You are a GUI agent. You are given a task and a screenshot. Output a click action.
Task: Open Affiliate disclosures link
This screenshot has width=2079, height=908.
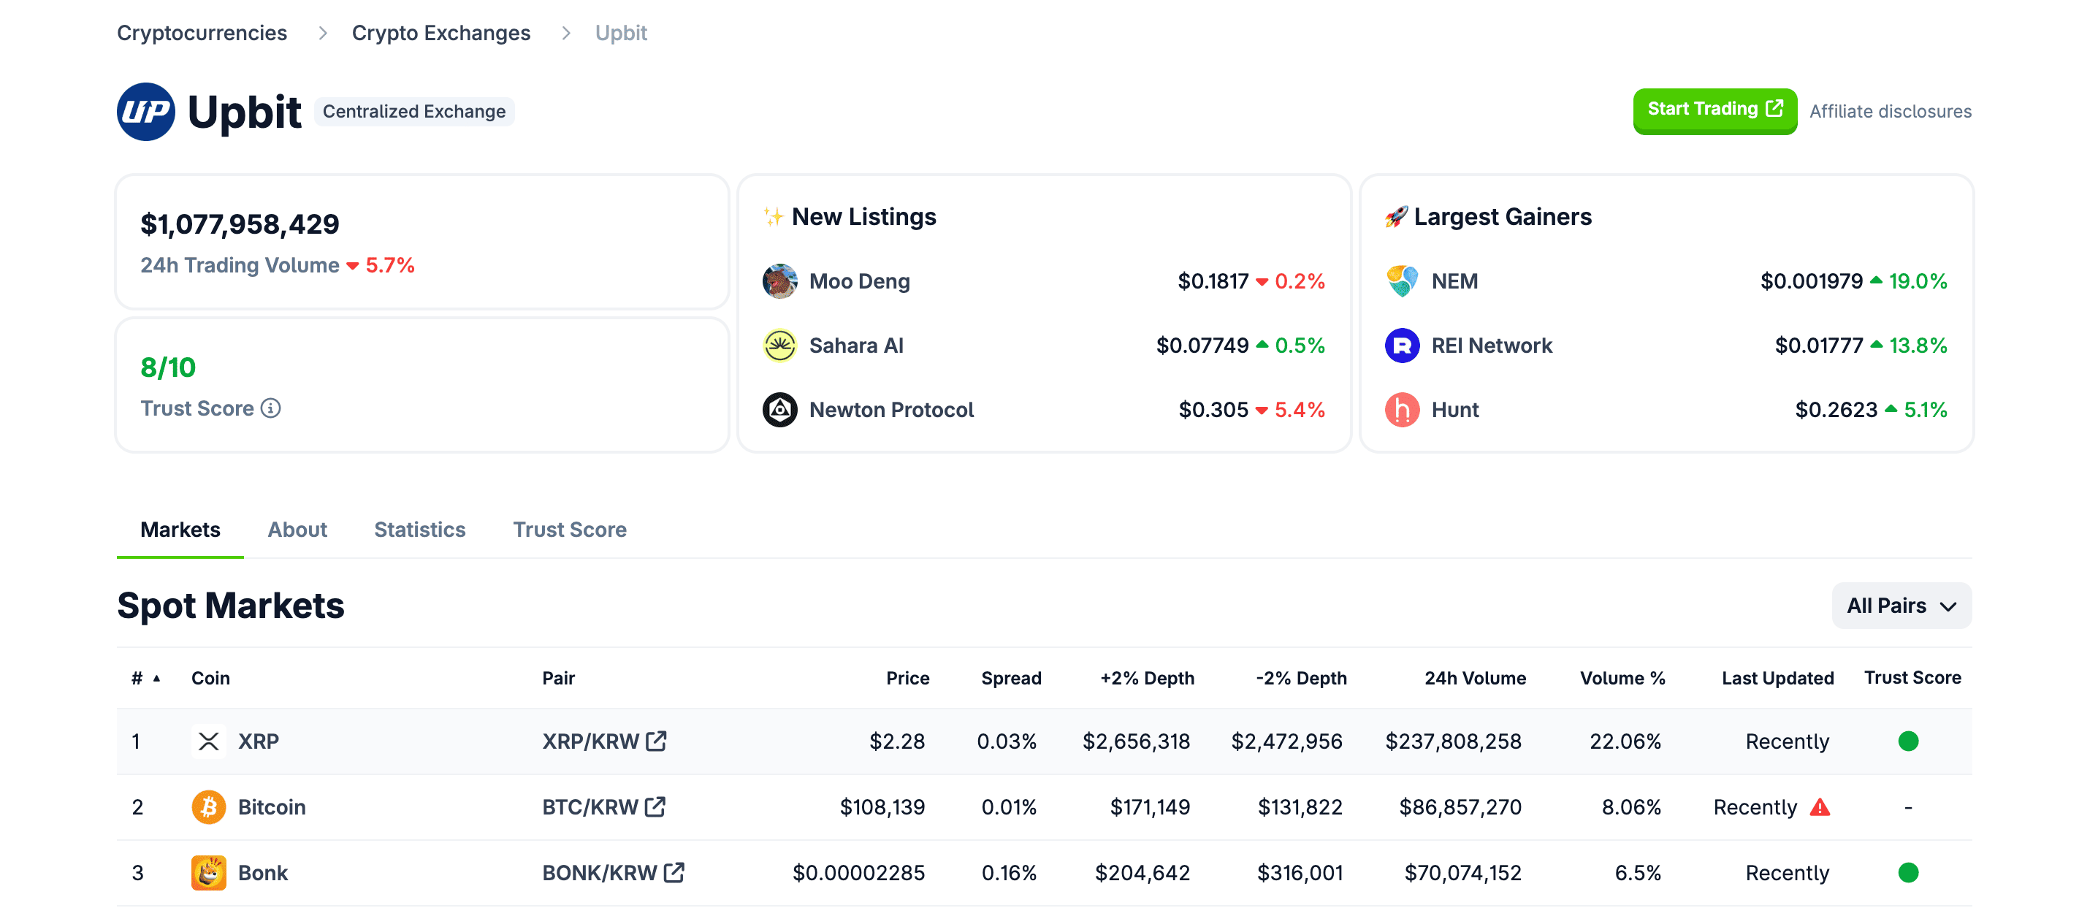(1890, 111)
